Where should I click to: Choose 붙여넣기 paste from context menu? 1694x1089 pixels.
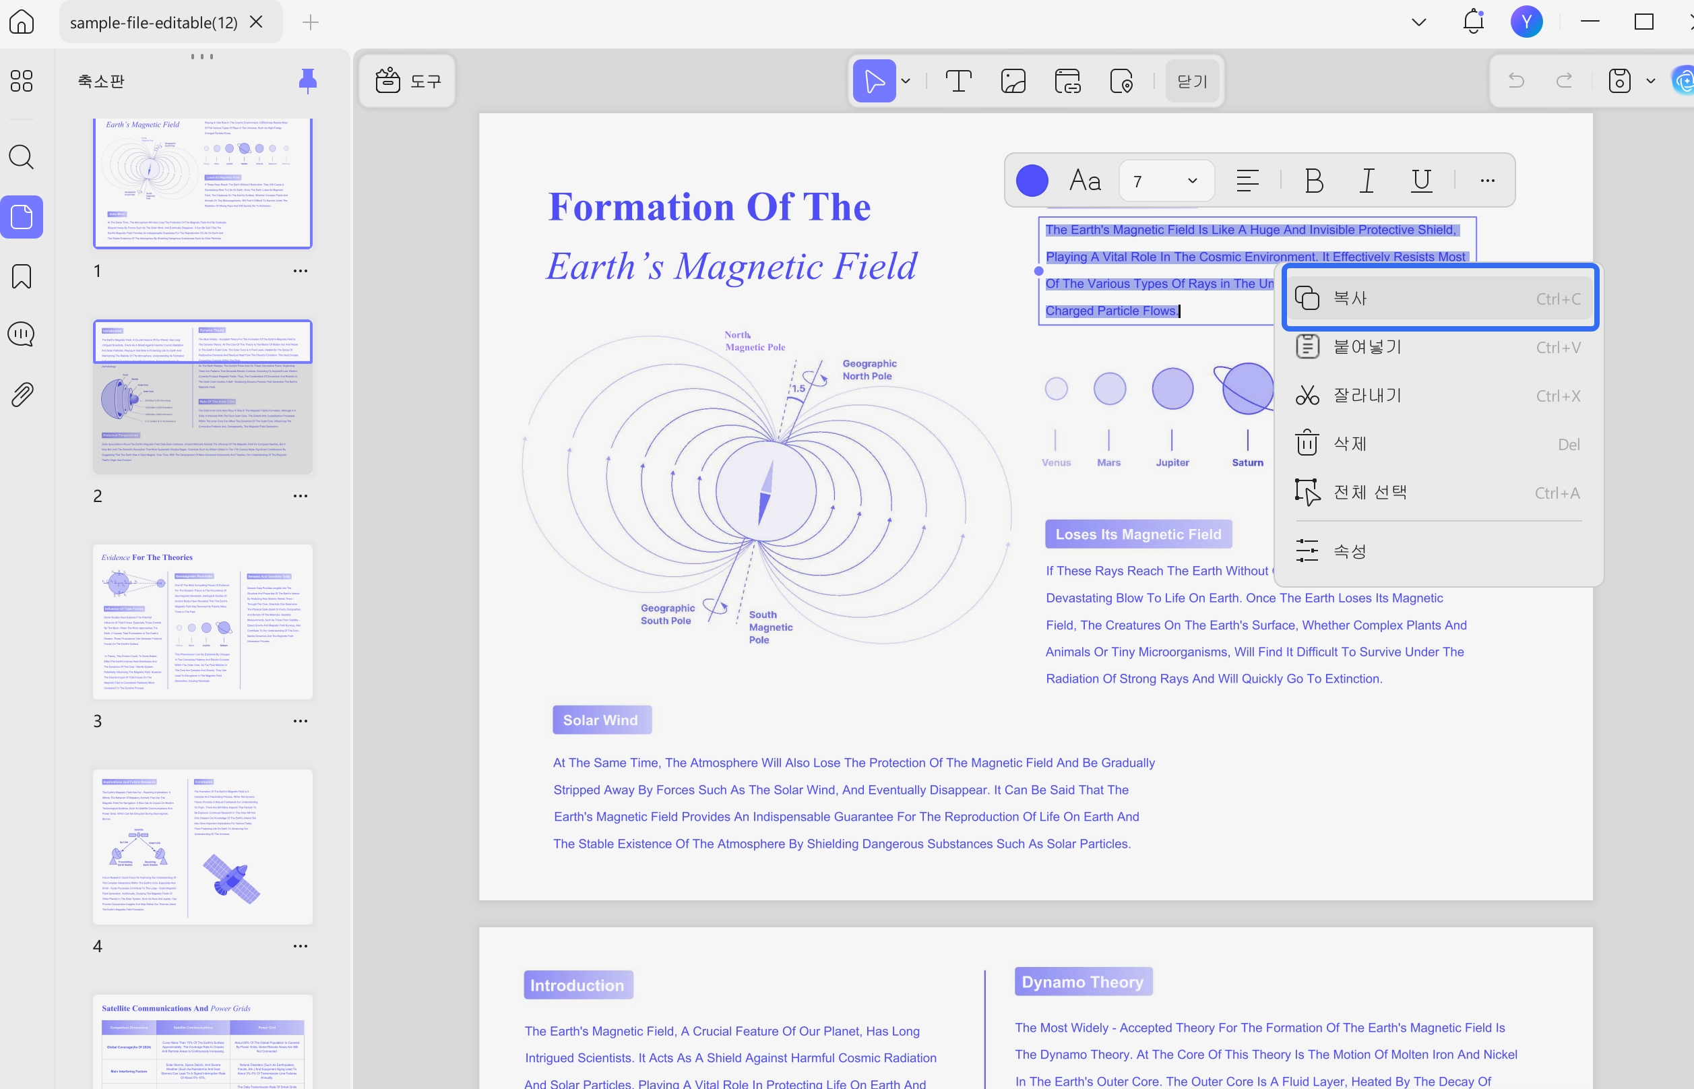click(1439, 346)
